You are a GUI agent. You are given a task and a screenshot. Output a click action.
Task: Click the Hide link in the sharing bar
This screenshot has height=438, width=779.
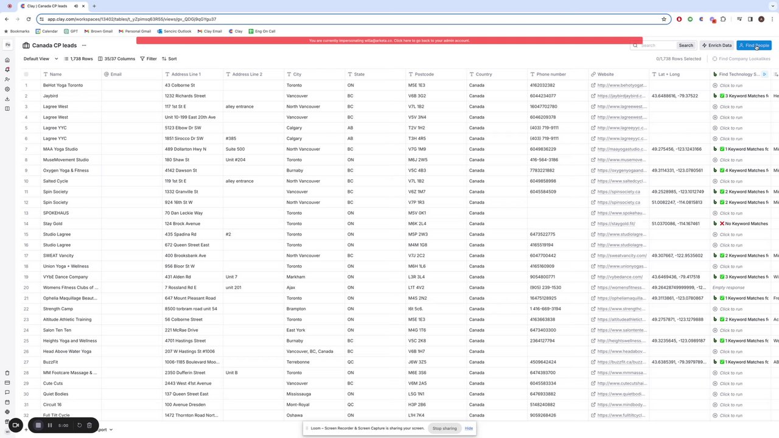[469, 428]
